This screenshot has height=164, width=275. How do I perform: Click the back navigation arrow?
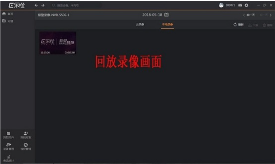pos(36,5)
